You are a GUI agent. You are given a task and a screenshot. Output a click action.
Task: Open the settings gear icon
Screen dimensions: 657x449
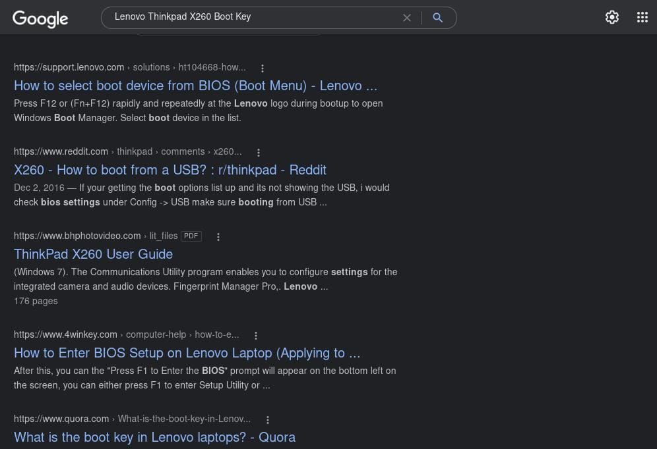[x=611, y=17]
